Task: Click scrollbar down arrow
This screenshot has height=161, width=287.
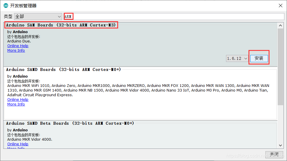Action: [280, 145]
